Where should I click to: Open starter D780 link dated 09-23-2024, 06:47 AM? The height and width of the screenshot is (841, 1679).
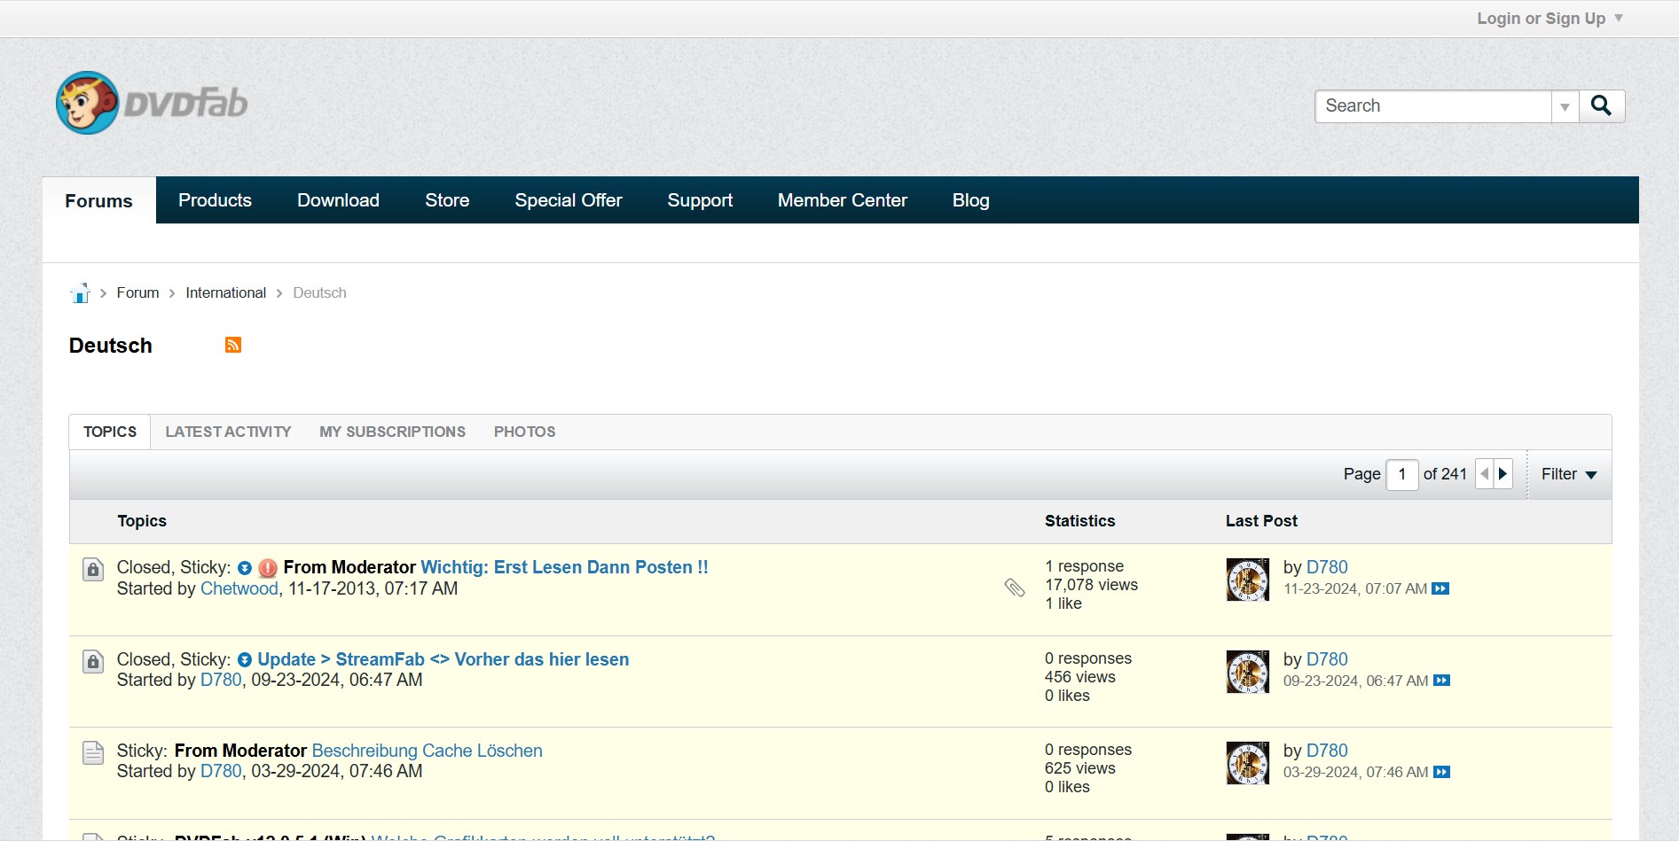[221, 680]
